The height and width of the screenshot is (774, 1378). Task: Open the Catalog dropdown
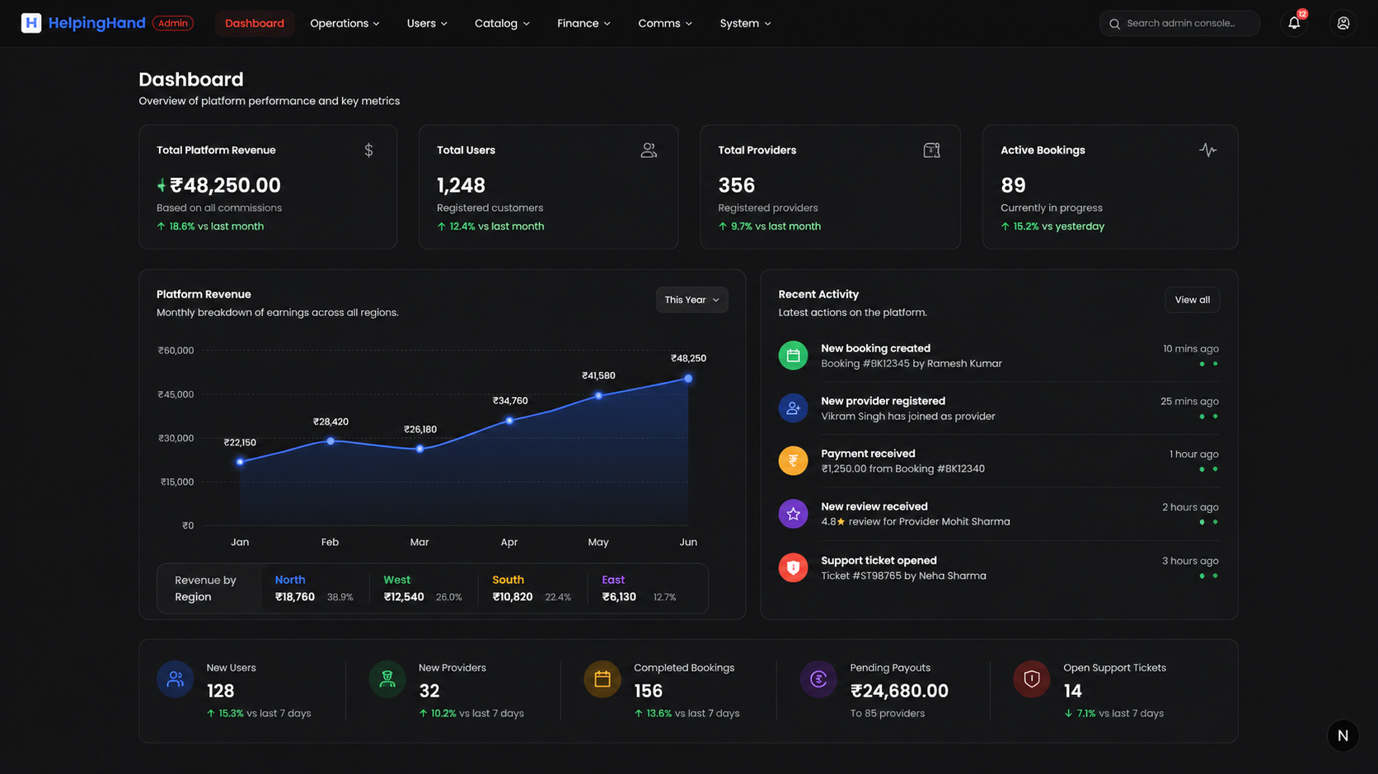tap(502, 23)
